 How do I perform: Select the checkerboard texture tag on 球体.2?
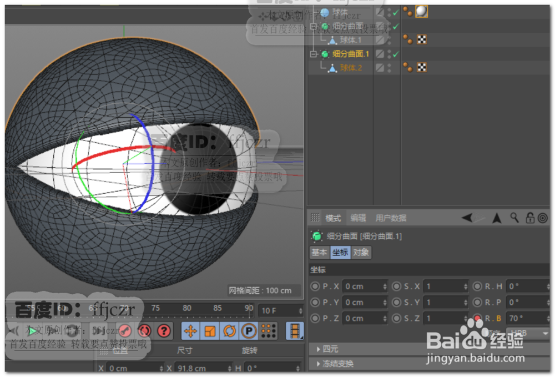(x=422, y=67)
